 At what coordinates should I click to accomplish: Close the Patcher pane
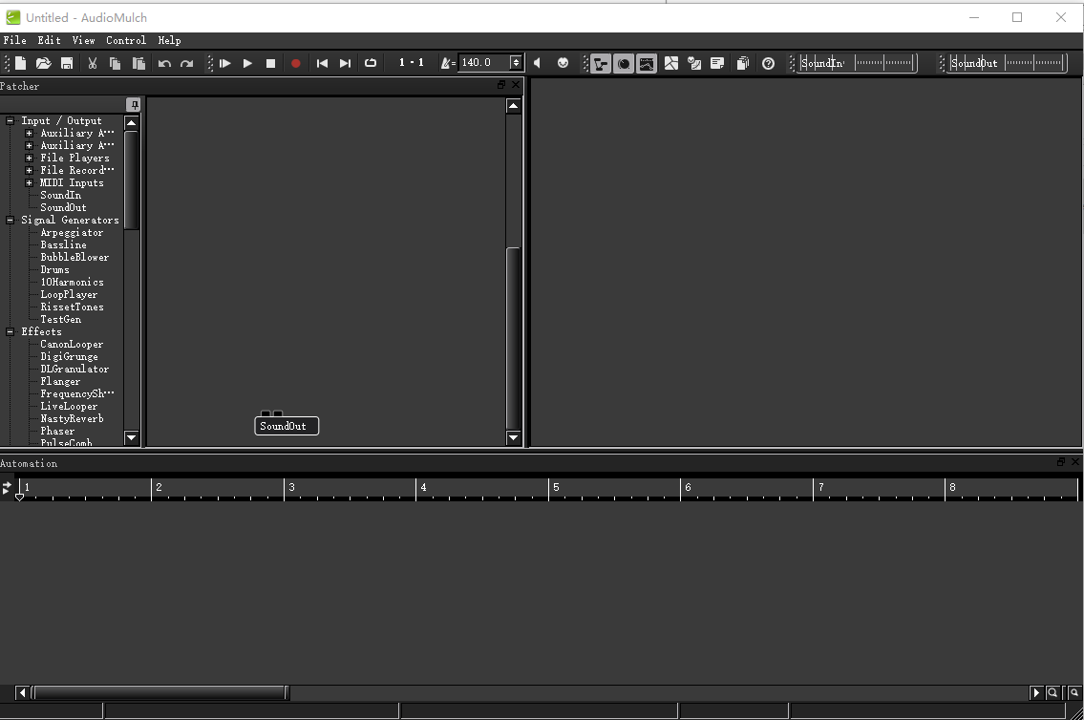(515, 84)
